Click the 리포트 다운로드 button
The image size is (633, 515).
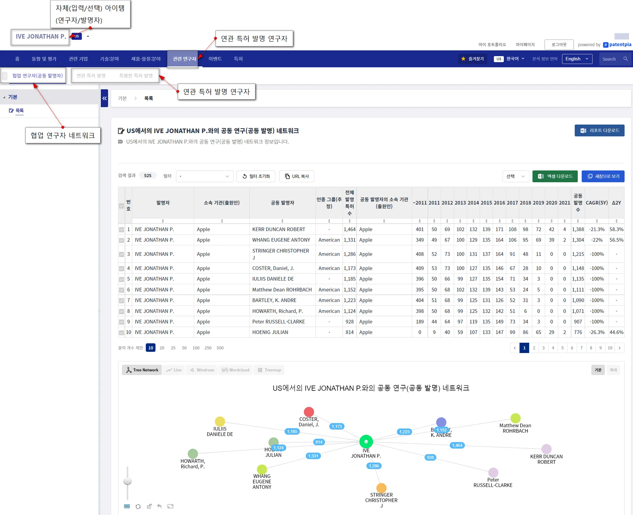pos(599,130)
